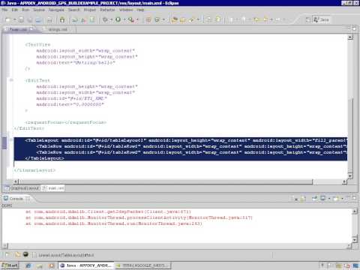Minimize the Console view panel
The image size is (360, 270).
click(x=348, y=197)
